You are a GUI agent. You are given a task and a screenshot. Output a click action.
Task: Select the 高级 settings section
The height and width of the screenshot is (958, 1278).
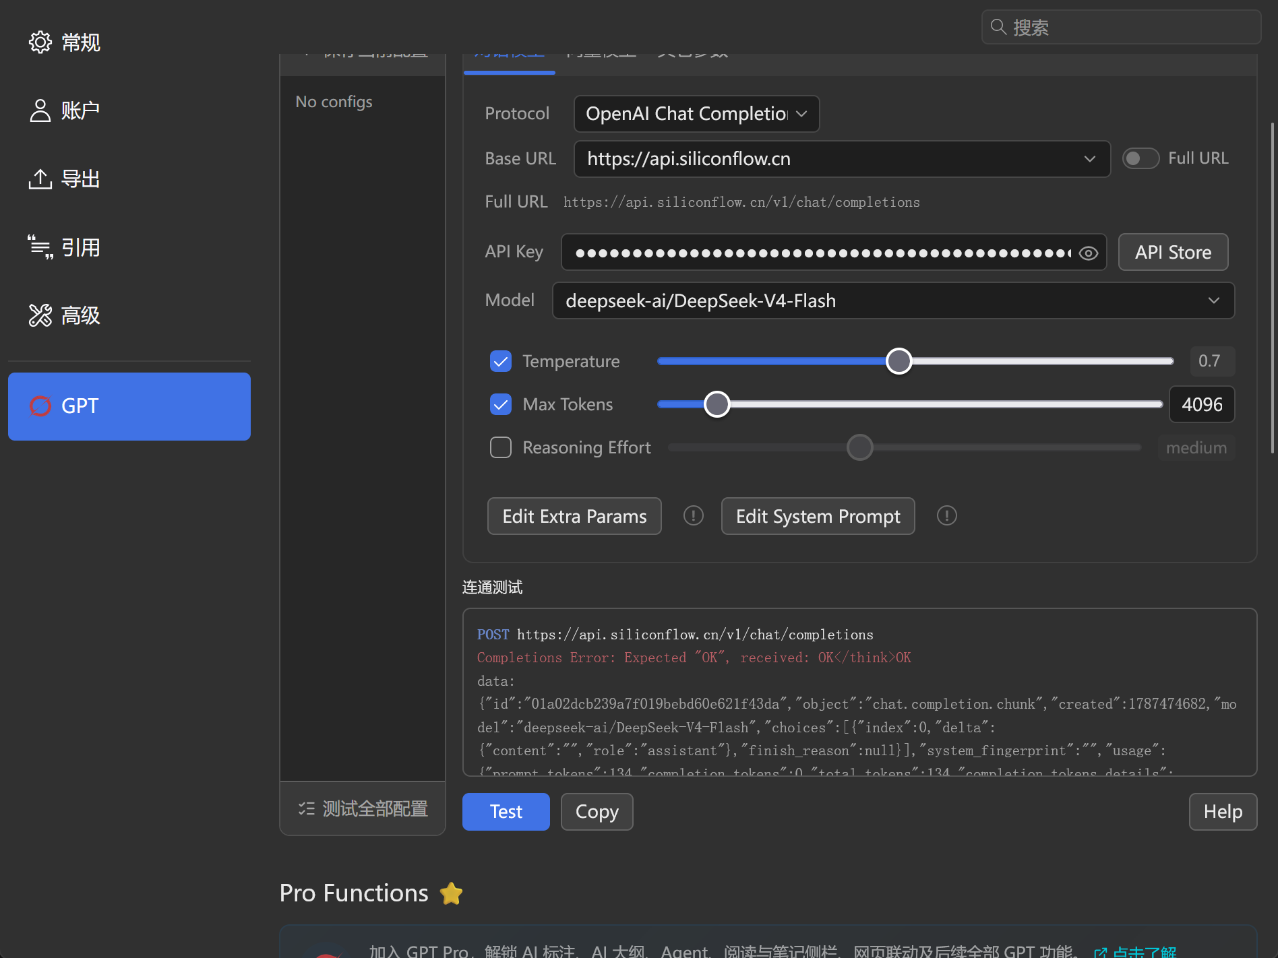tap(129, 315)
